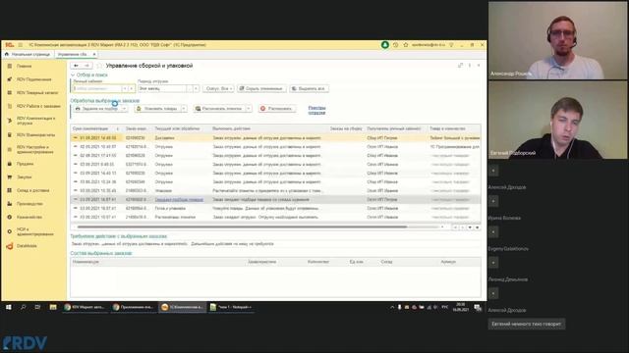Open RDV Настройки и администрирование sidebar icon
This screenshot has height=353, width=629.
pos(10,149)
